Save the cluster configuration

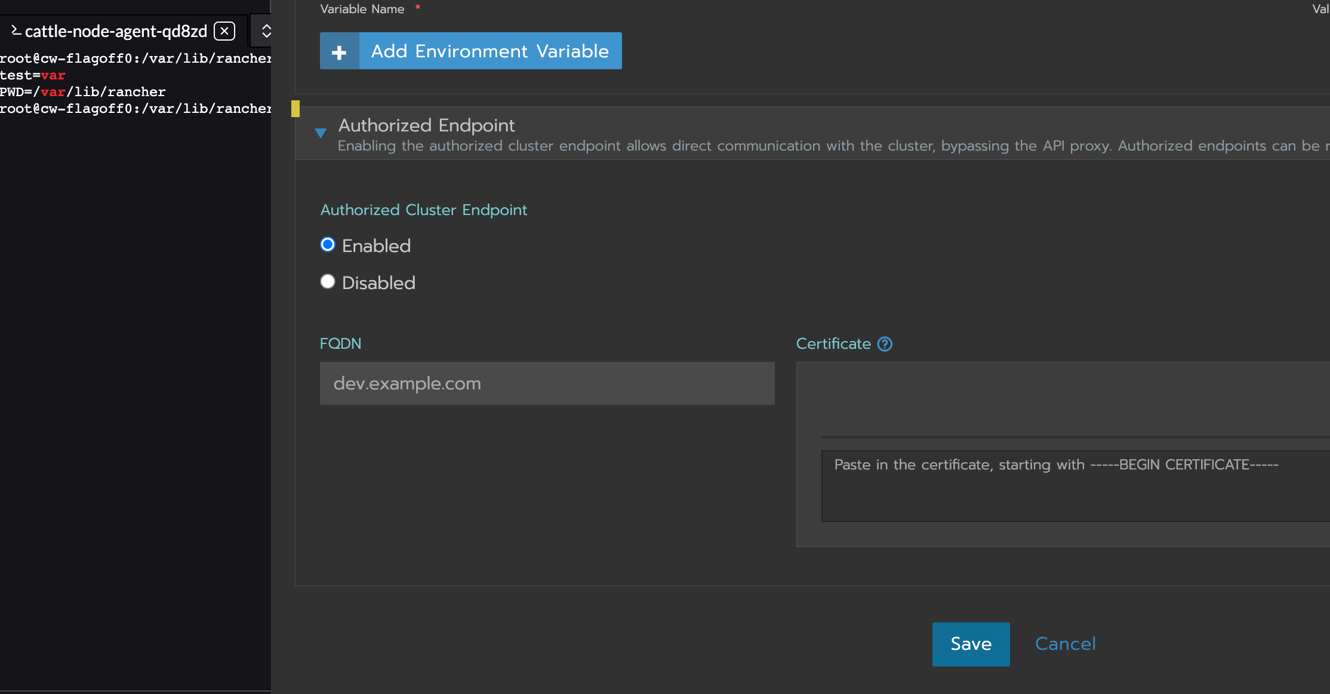tap(971, 644)
